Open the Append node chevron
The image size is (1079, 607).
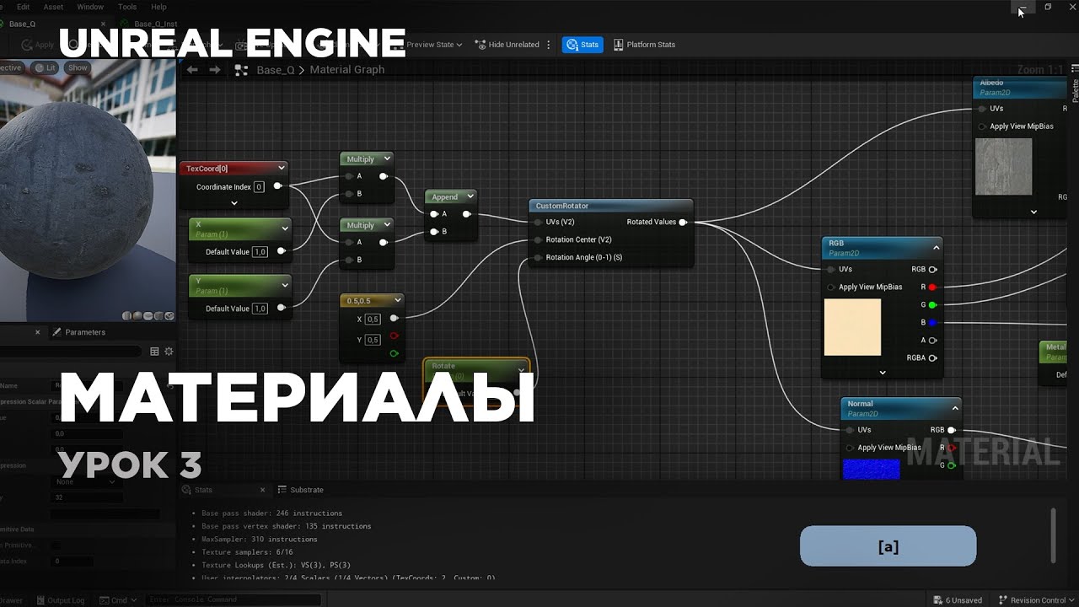pos(470,196)
